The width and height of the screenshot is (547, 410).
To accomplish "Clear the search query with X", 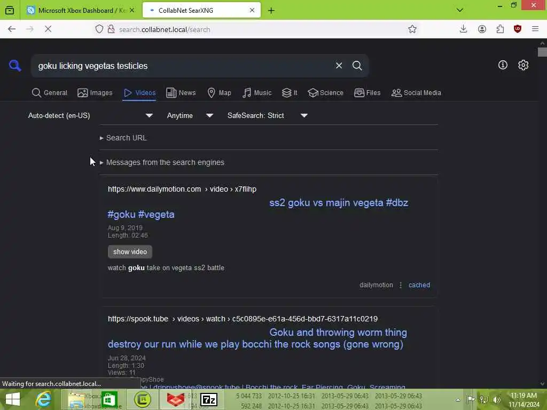I will pyautogui.click(x=339, y=66).
